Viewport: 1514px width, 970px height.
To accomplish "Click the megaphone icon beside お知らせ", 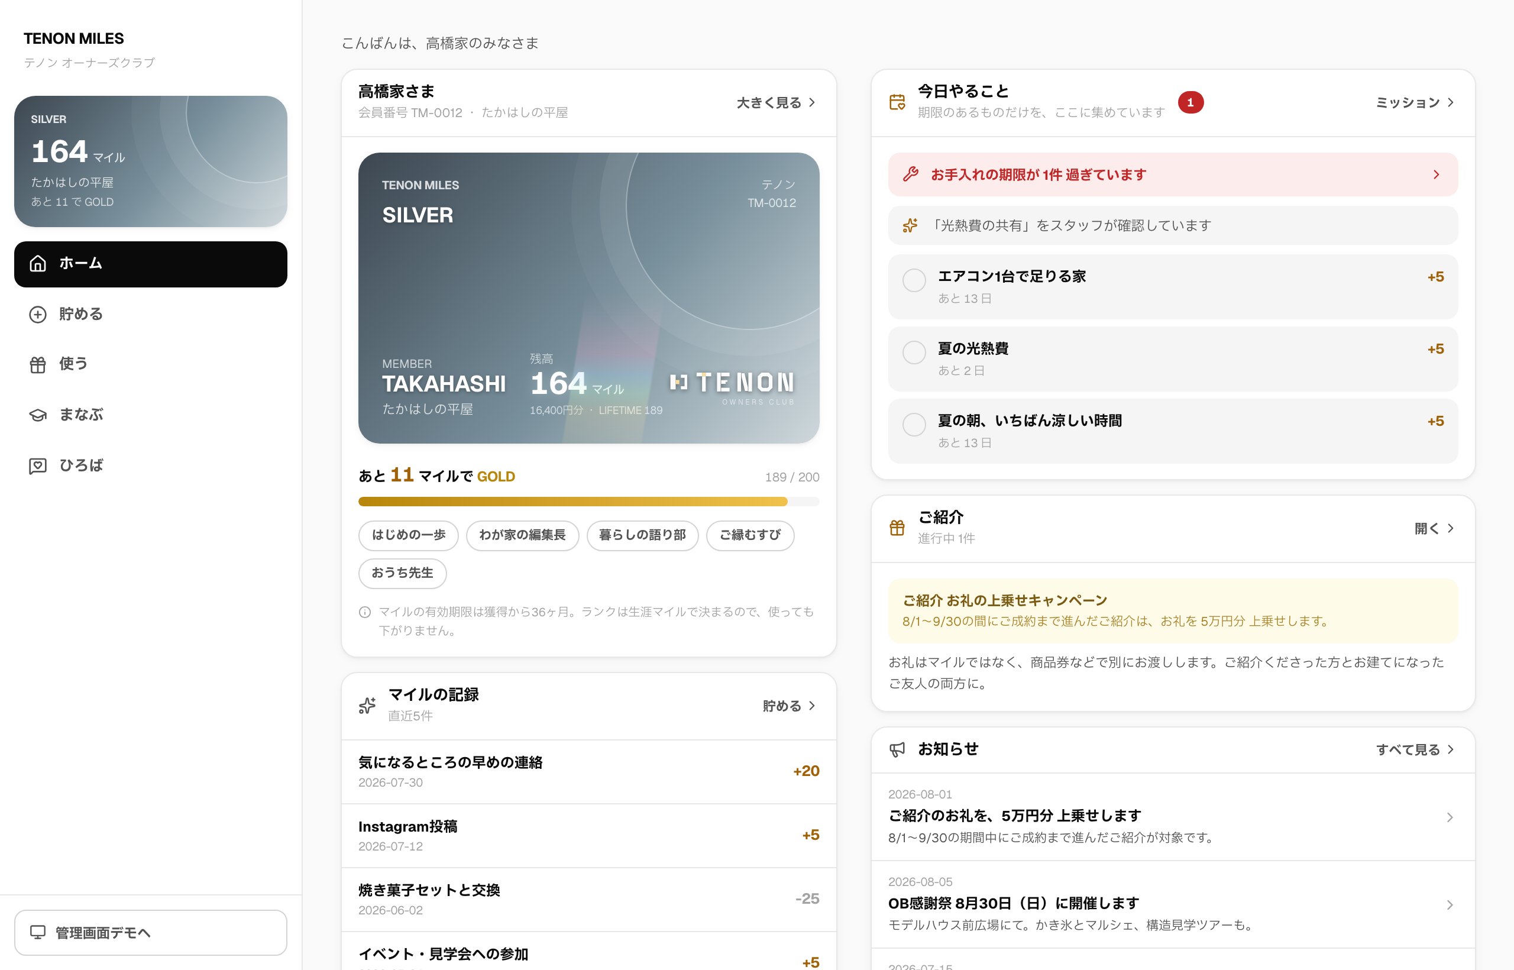I will point(897,749).
